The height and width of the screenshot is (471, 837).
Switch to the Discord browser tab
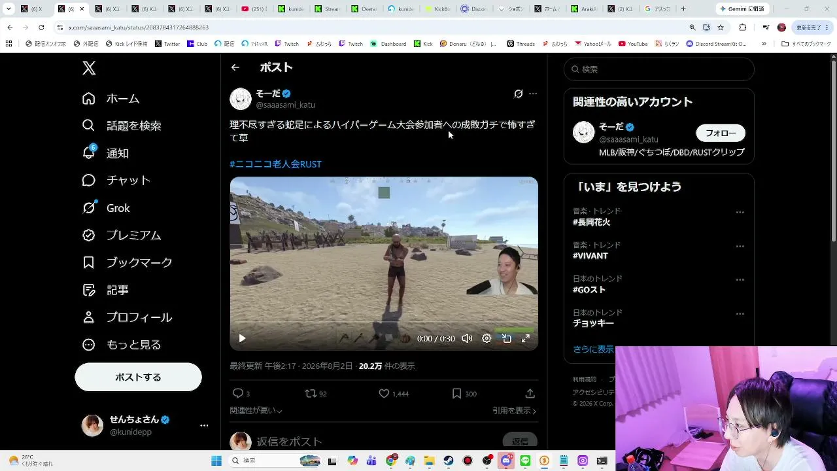pyautogui.click(x=474, y=9)
